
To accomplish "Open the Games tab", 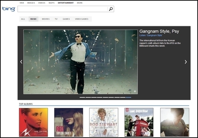I will click(66, 19).
